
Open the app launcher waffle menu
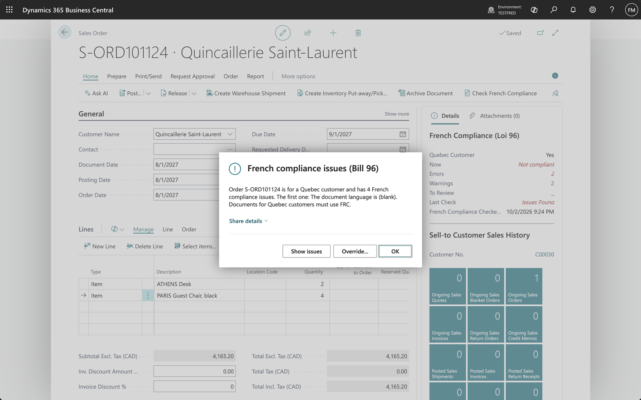tap(9, 10)
